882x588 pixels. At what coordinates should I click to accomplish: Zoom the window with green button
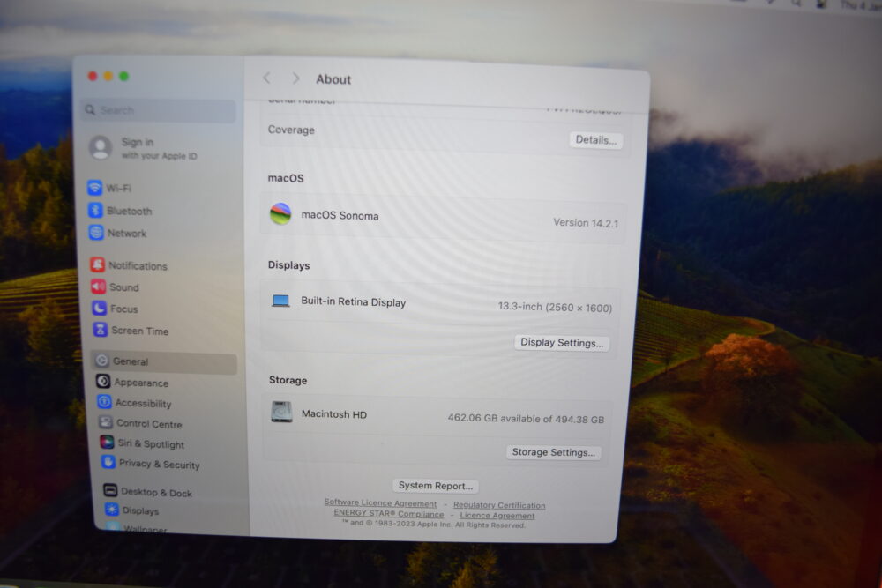[124, 76]
